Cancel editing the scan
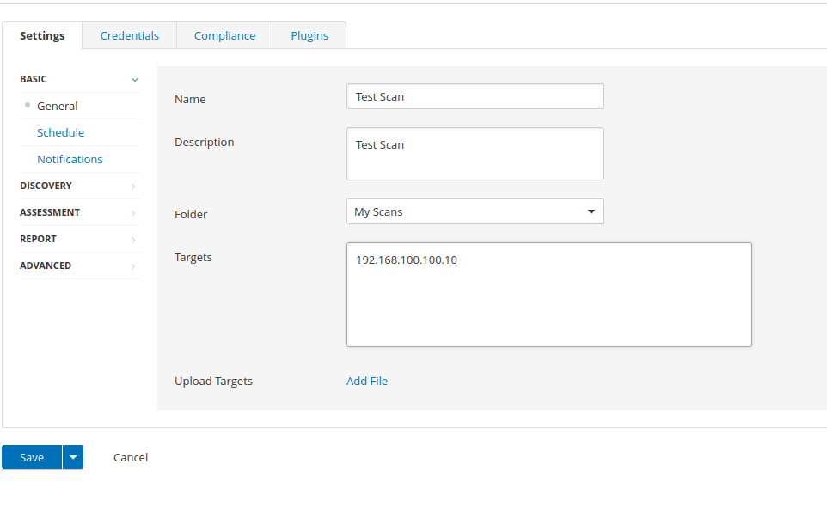This screenshot has height=519, width=827. click(131, 457)
